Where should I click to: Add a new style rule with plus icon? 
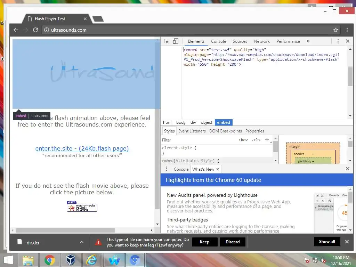pyautogui.click(x=267, y=140)
